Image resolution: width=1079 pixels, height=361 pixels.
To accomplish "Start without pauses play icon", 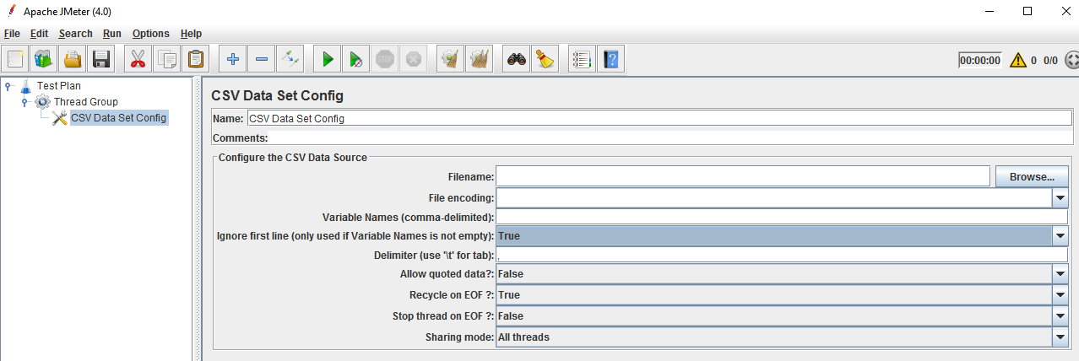I will [356, 60].
